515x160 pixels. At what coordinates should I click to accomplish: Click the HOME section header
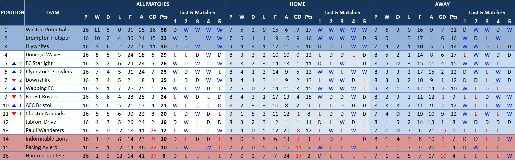point(297,4)
